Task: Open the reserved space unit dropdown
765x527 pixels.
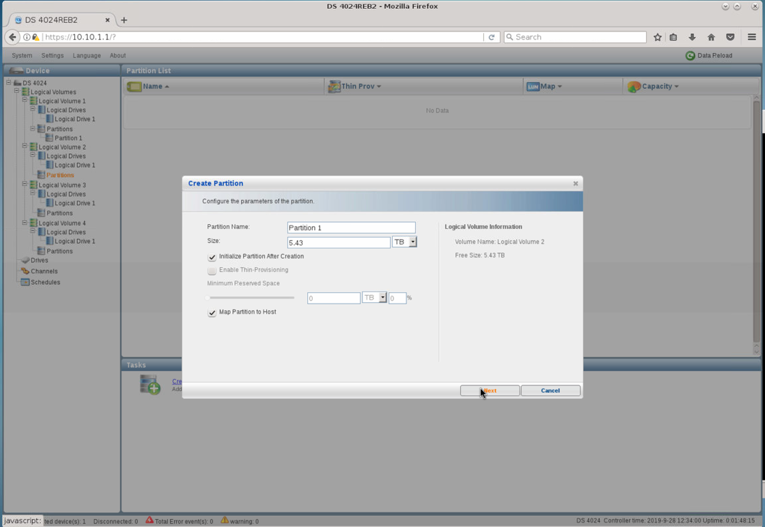Action: coord(382,297)
